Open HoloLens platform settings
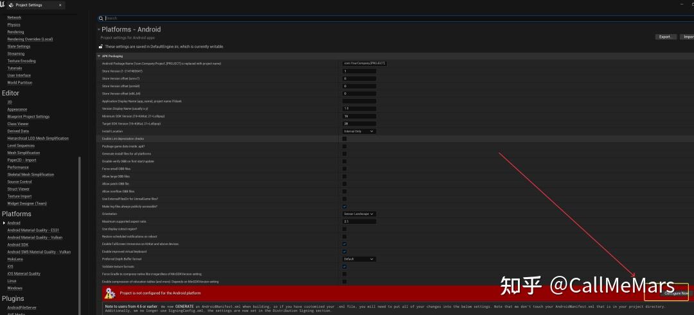 (x=15, y=259)
